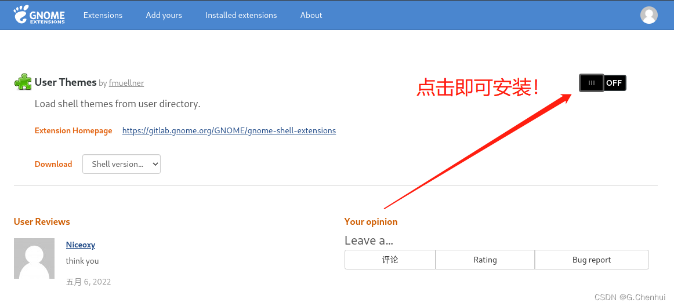Viewport: 674px width, 306px height.
Task: Toggle the User Themes extension switch
Action: (602, 83)
